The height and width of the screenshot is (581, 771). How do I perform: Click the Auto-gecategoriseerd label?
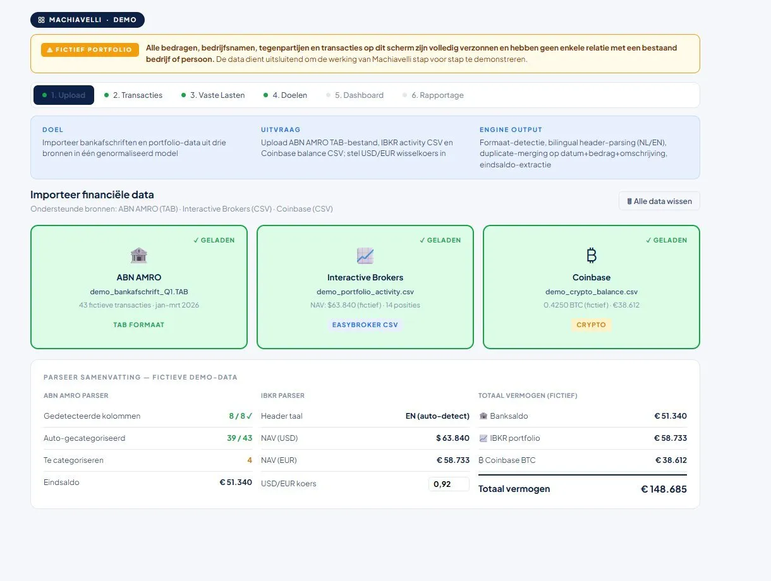[x=85, y=438]
